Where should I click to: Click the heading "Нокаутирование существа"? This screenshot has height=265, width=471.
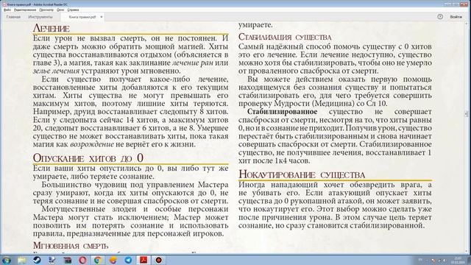(x=302, y=174)
